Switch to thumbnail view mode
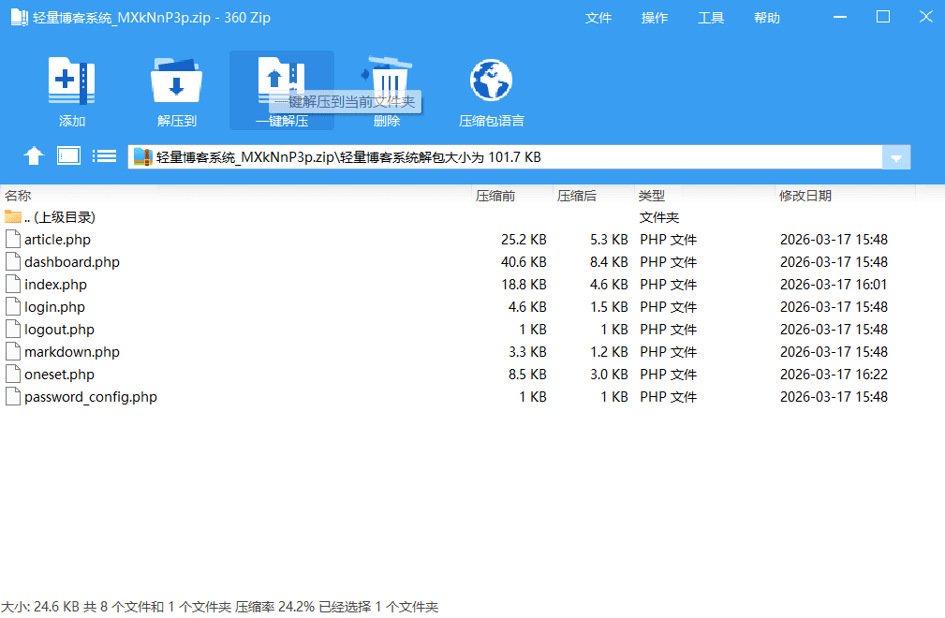 coord(67,155)
